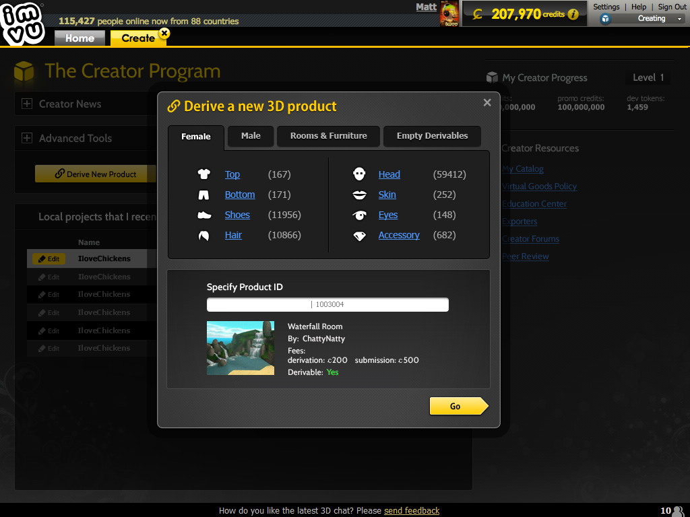The image size is (690, 517).
Task: Click the Specify Product ID input field
Action: coord(328,305)
